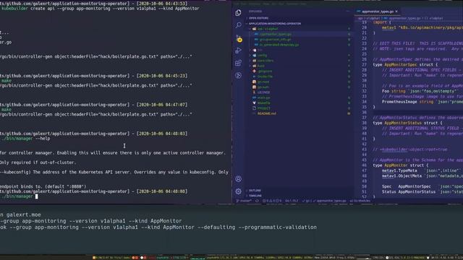Click the synchronize changes icon in the status bar
This screenshot has width=463, height=260.
click(x=258, y=201)
